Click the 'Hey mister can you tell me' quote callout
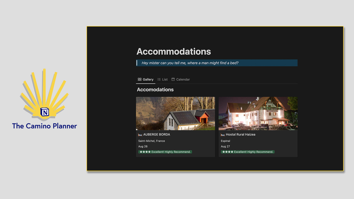Screen dimensions: 354x199 217,63
